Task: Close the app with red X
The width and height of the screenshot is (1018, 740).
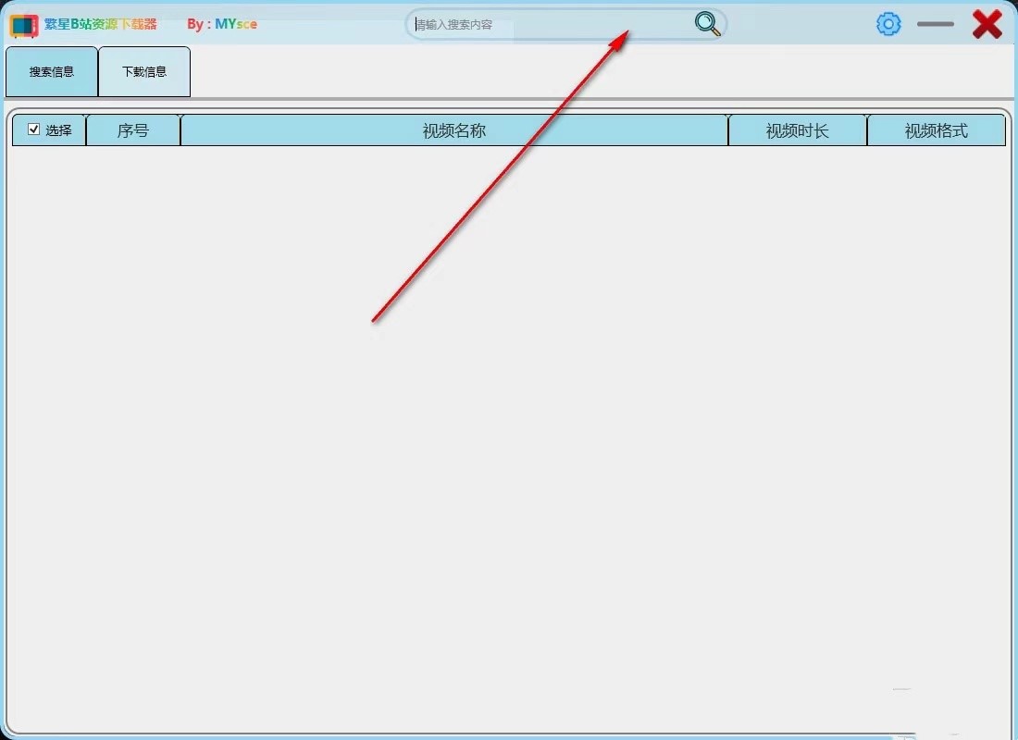Action: [987, 24]
